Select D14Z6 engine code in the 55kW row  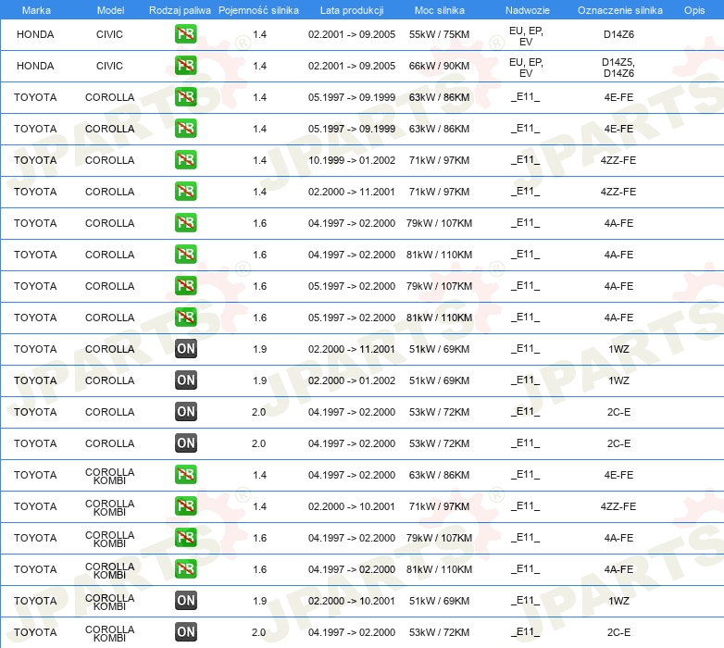618,34
